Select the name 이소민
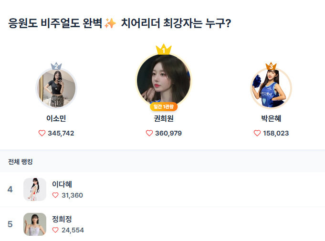The height and width of the screenshot is (241, 325). click(56, 119)
